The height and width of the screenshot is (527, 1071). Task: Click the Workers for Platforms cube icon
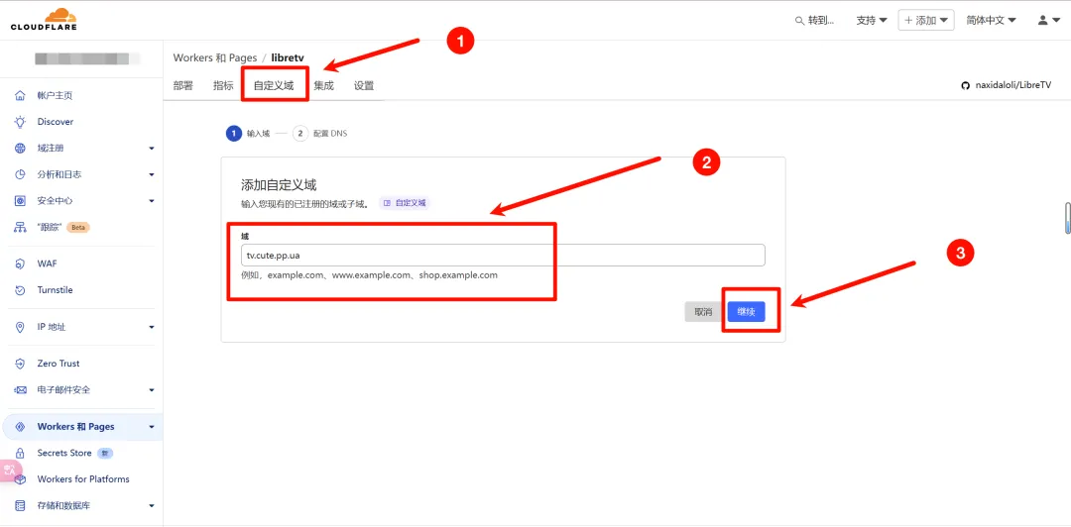click(21, 479)
